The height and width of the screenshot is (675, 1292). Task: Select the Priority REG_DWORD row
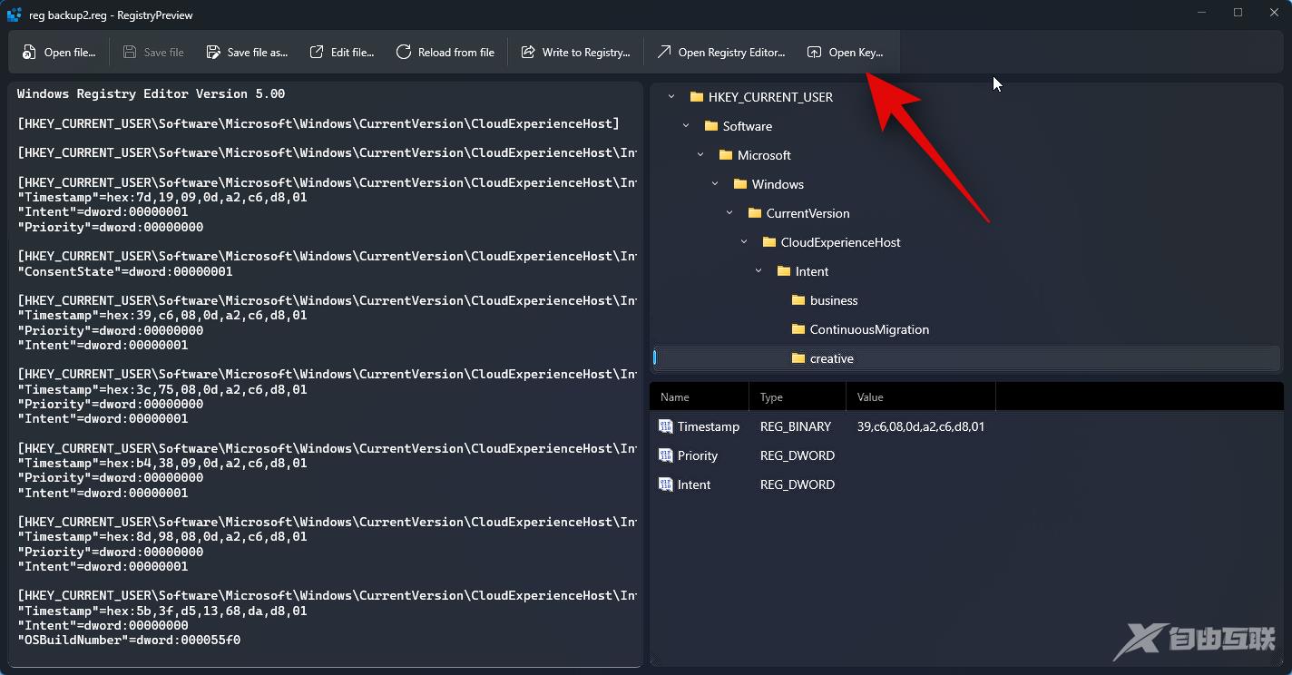pyautogui.click(x=797, y=455)
